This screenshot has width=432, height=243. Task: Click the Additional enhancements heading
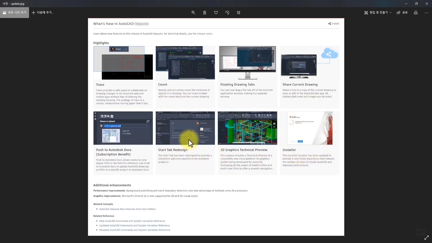pyautogui.click(x=112, y=185)
